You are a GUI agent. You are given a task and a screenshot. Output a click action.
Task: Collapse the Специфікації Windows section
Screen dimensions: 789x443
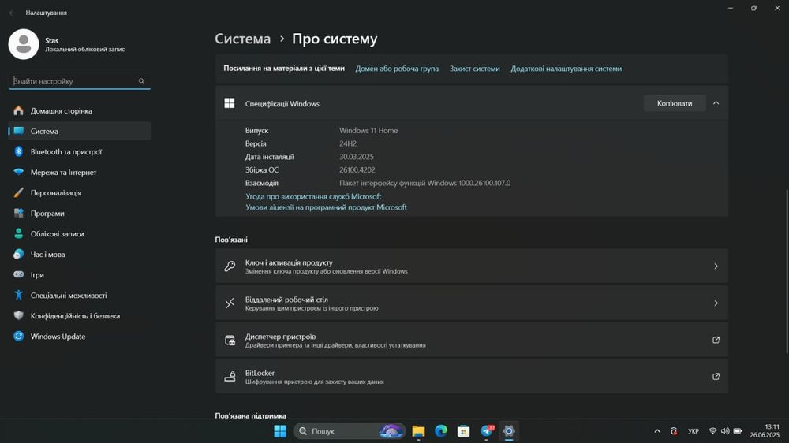tap(716, 103)
